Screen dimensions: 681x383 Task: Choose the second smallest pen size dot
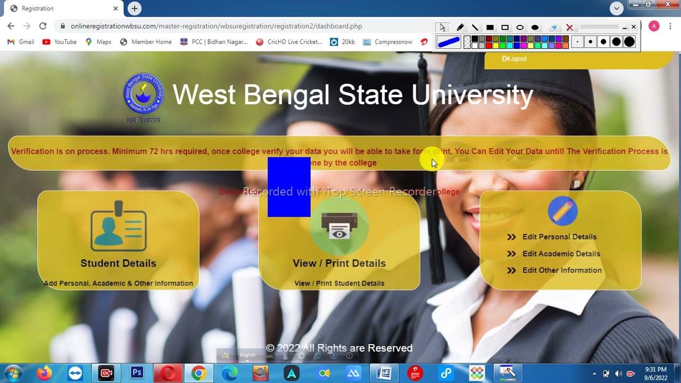[x=590, y=42]
